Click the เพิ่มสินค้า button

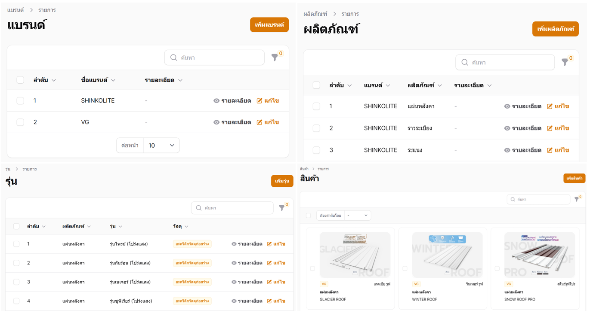click(x=575, y=178)
